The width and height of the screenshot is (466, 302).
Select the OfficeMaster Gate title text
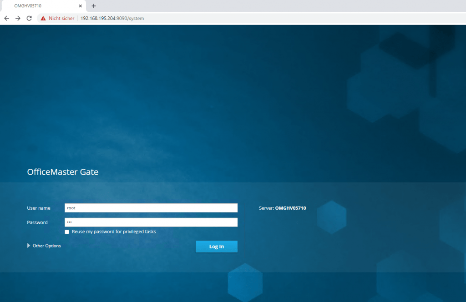(63, 172)
